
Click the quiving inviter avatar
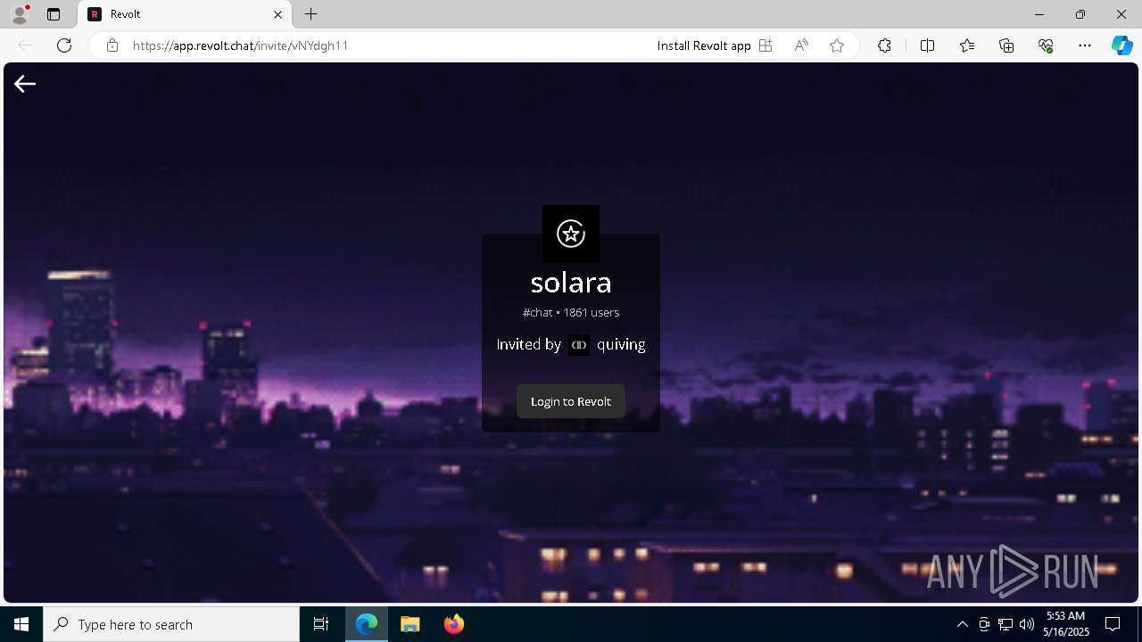point(579,344)
